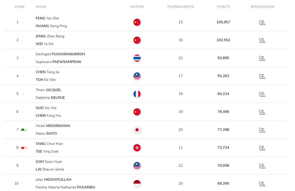
Task: View breakdown chart for Goh Soon Huat
Action: point(262,166)
